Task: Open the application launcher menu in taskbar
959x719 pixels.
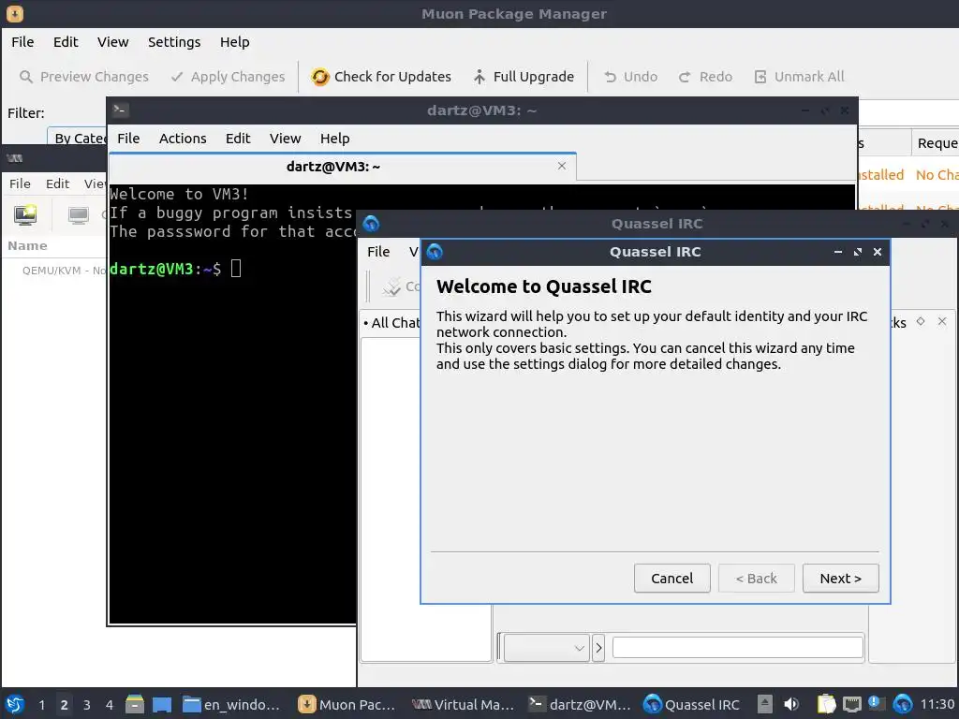Action: [15, 704]
